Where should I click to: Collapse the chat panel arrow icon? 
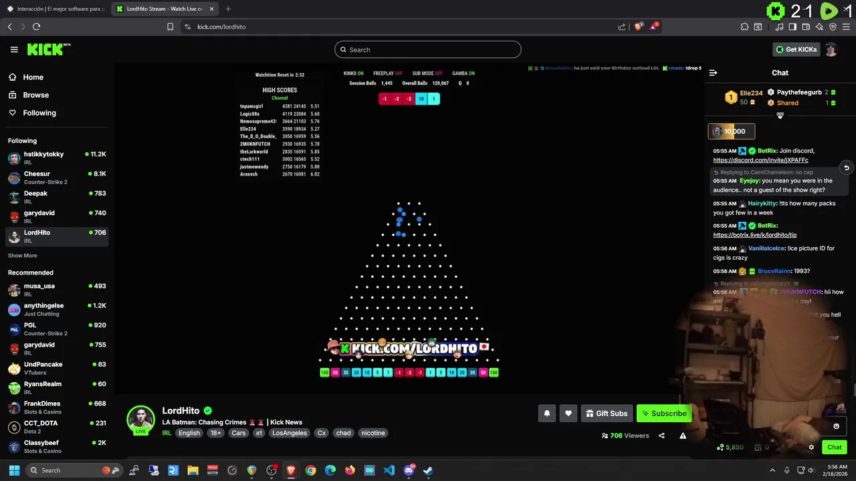click(713, 73)
